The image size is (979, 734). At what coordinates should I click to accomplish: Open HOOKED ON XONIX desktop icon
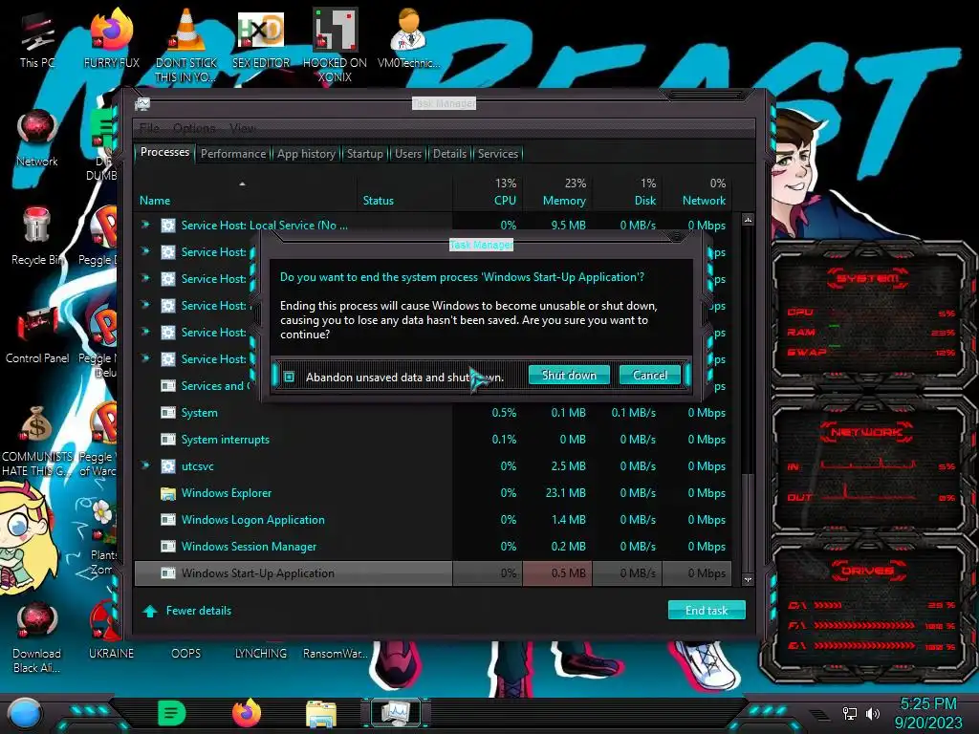pos(335,45)
